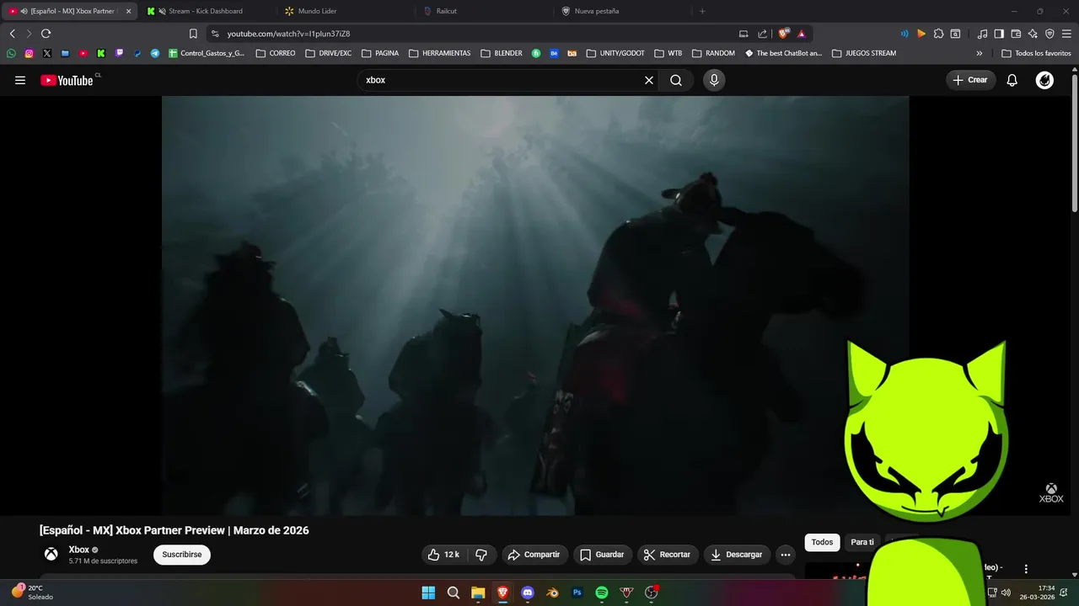
Task: Go to the YouTube home logo
Action: (67, 80)
